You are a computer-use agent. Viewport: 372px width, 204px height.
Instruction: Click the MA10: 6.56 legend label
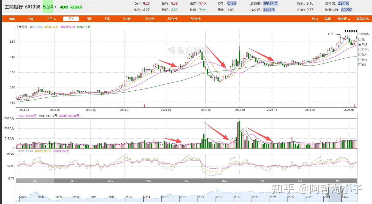tap(51, 27)
